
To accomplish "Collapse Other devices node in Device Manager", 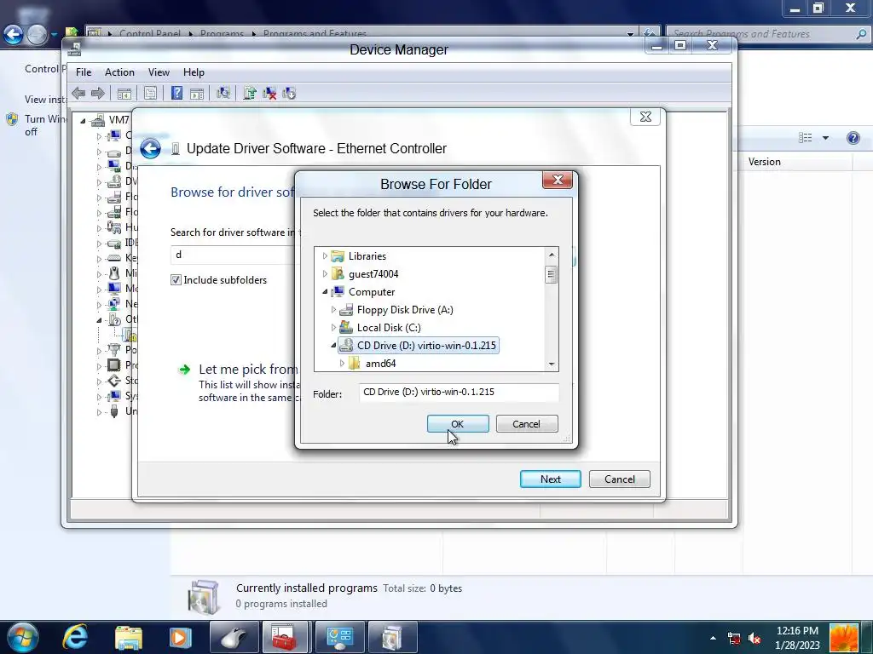I will point(99,320).
